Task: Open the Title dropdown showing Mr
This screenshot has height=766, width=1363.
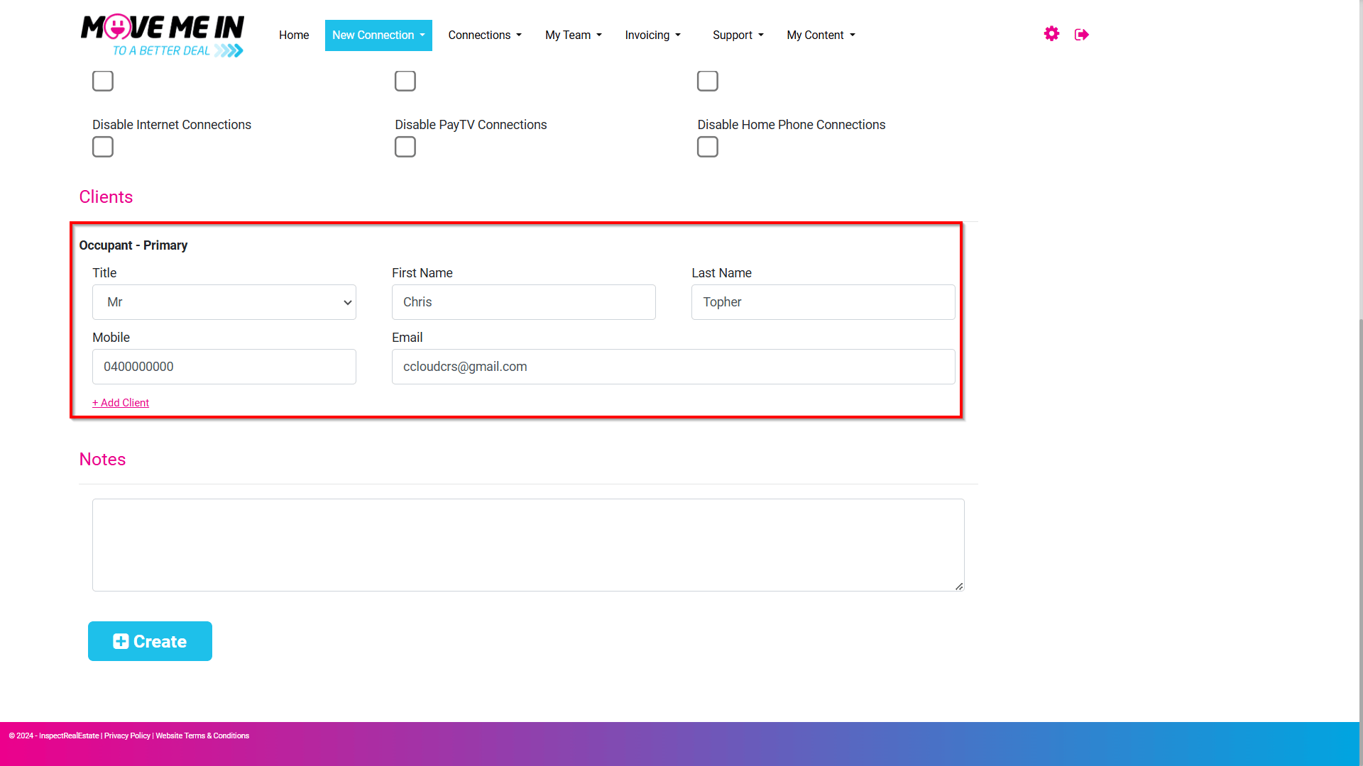Action: (224, 302)
